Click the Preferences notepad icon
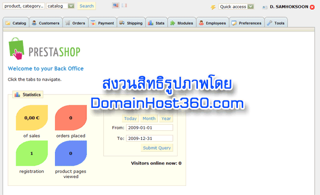Viewport: 320px width, 195px height. tap(234, 23)
